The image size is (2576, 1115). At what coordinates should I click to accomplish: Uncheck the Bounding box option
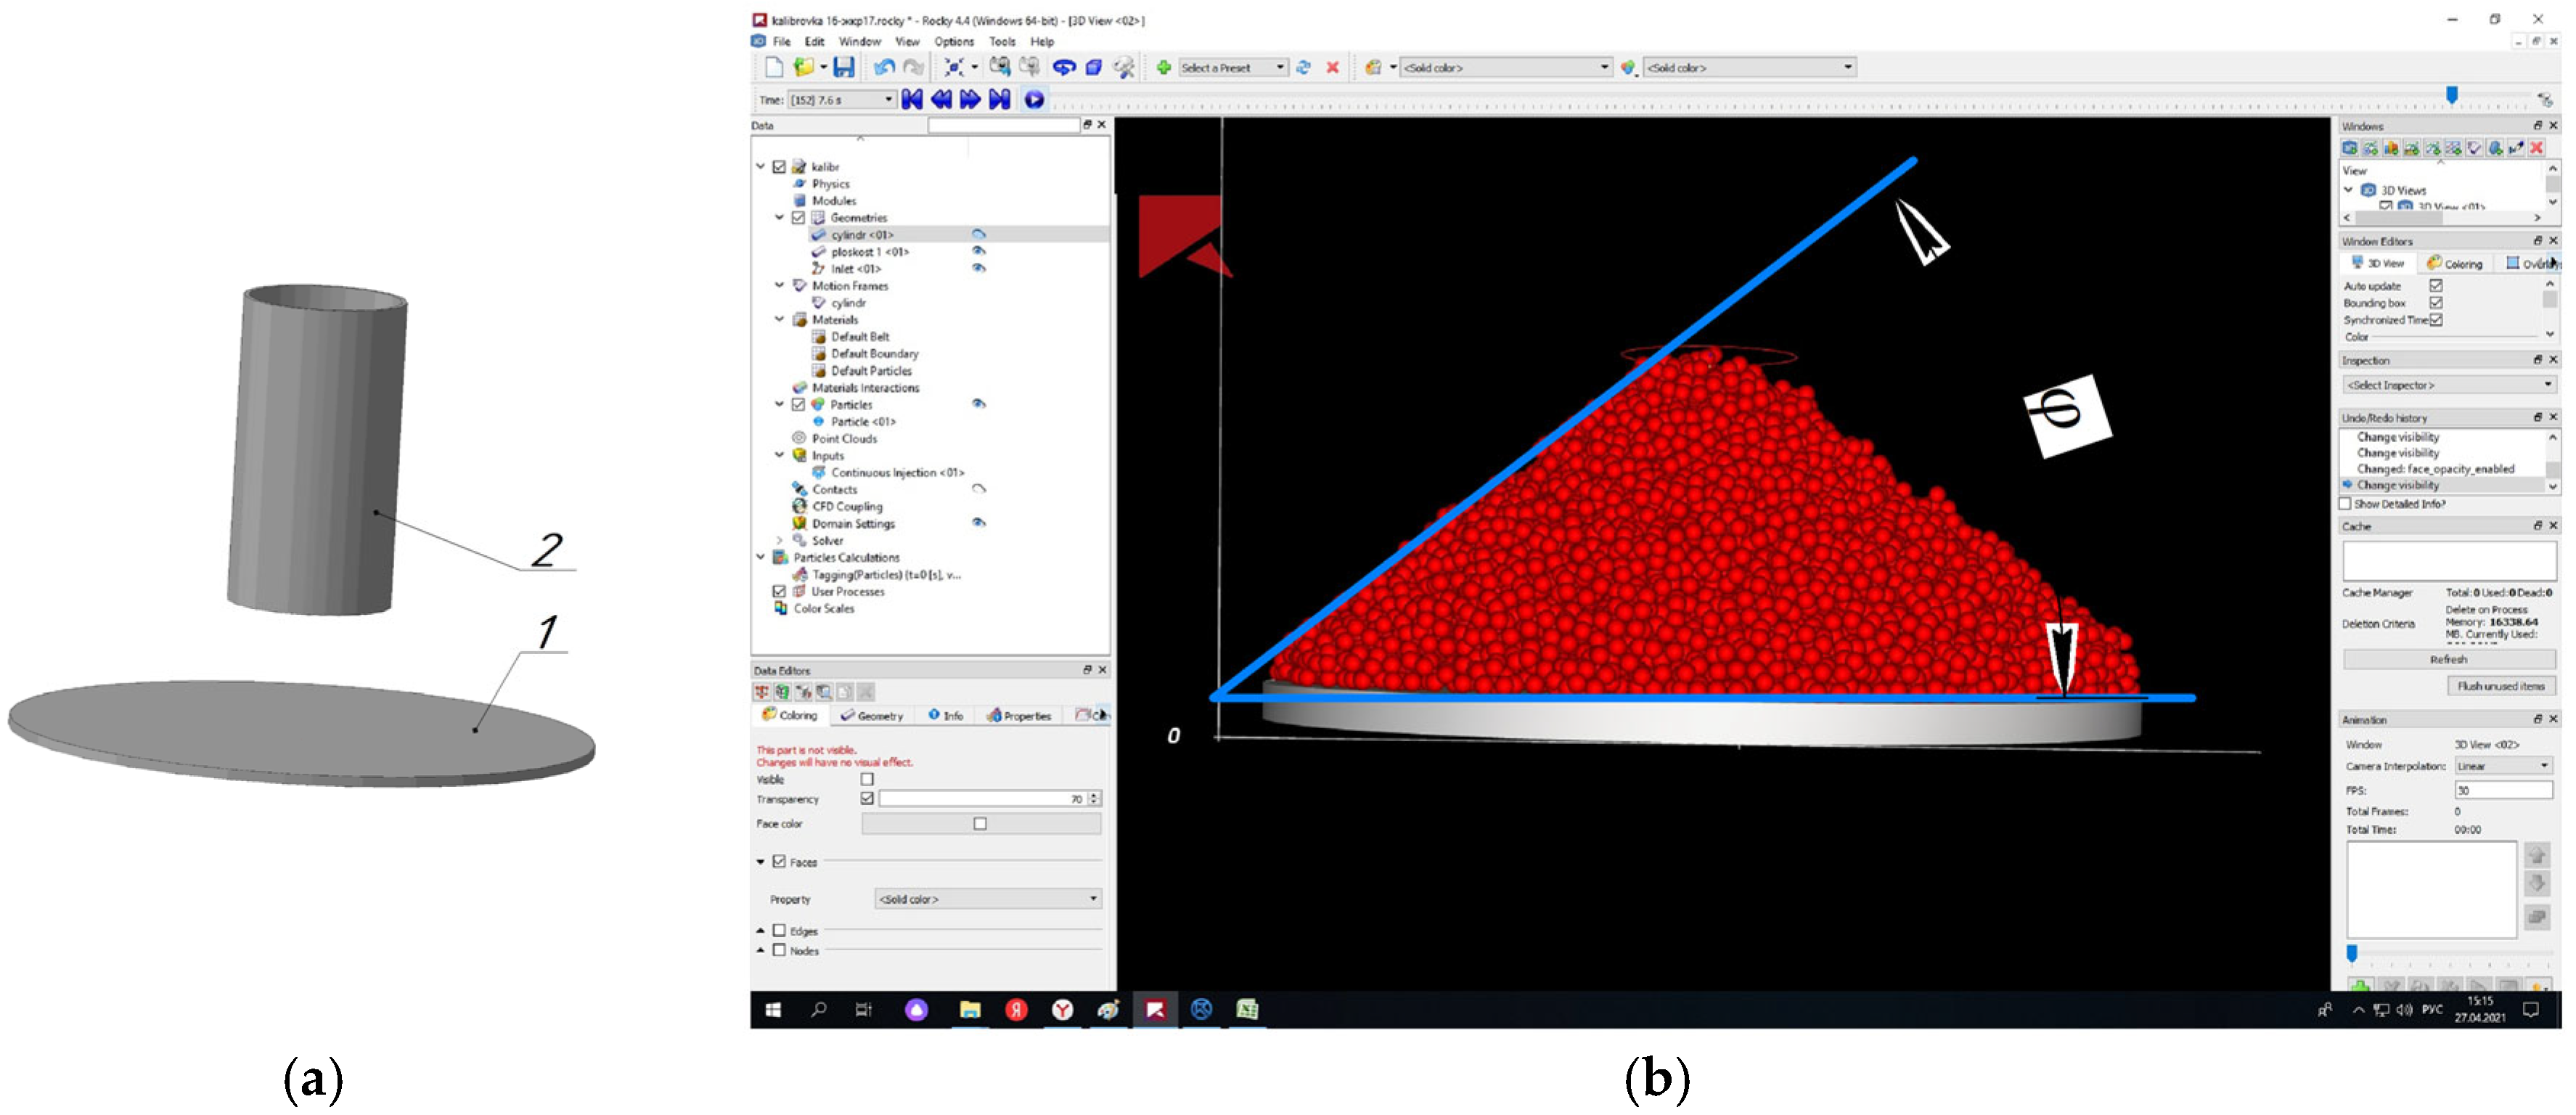tap(2436, 303)
